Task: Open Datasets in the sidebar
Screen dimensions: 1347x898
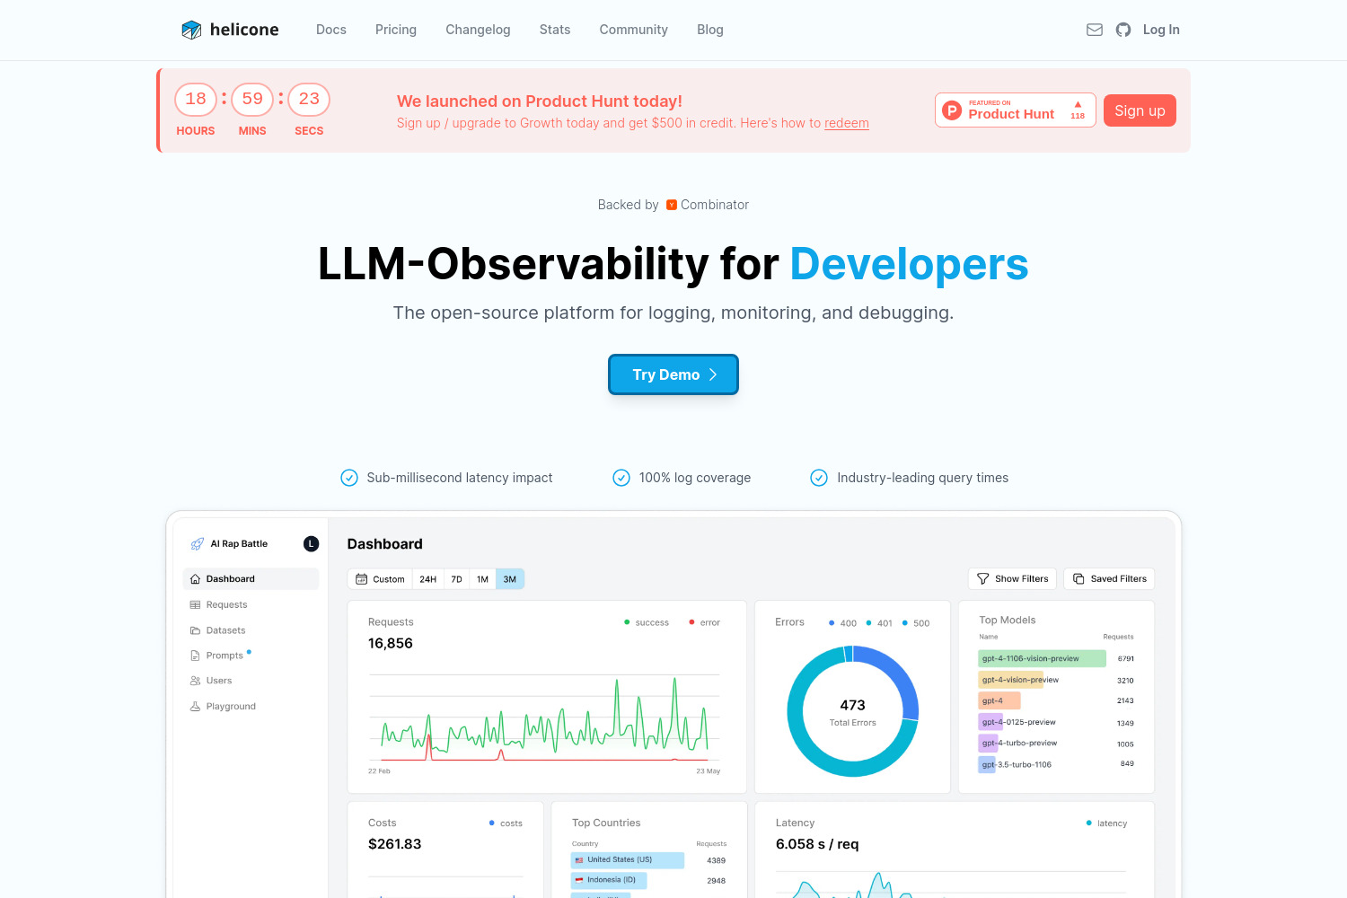Action: 251,630
